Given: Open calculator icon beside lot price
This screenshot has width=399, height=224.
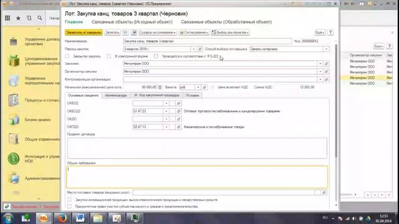Looking at the screenshot, I should [160, 87].
